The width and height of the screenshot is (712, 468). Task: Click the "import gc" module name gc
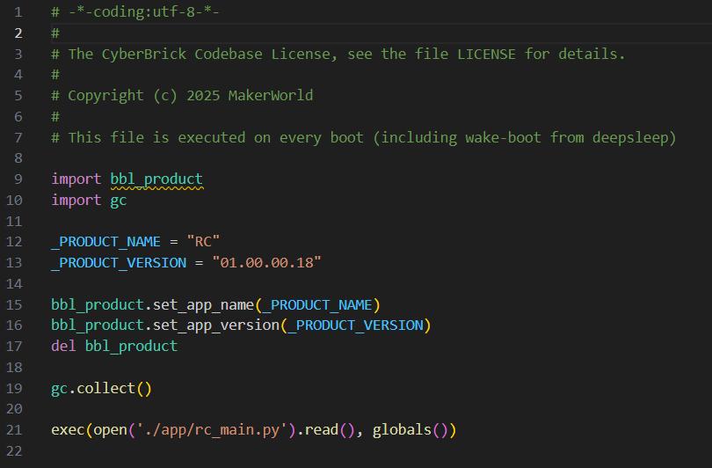click(x=118, y=201)
